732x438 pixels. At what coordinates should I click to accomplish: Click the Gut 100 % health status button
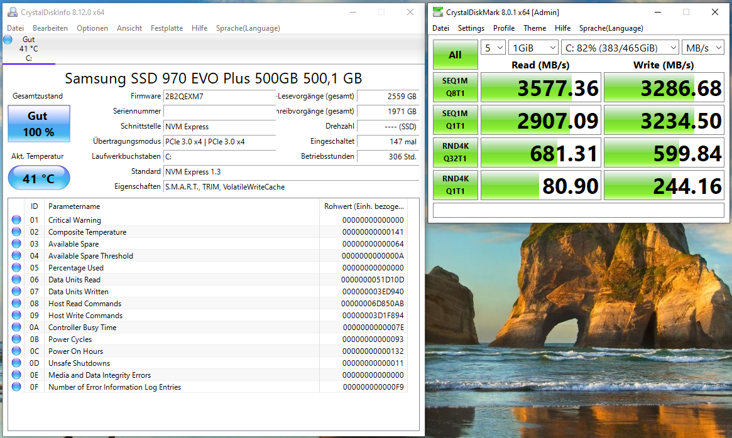click(x=39, y=124)
